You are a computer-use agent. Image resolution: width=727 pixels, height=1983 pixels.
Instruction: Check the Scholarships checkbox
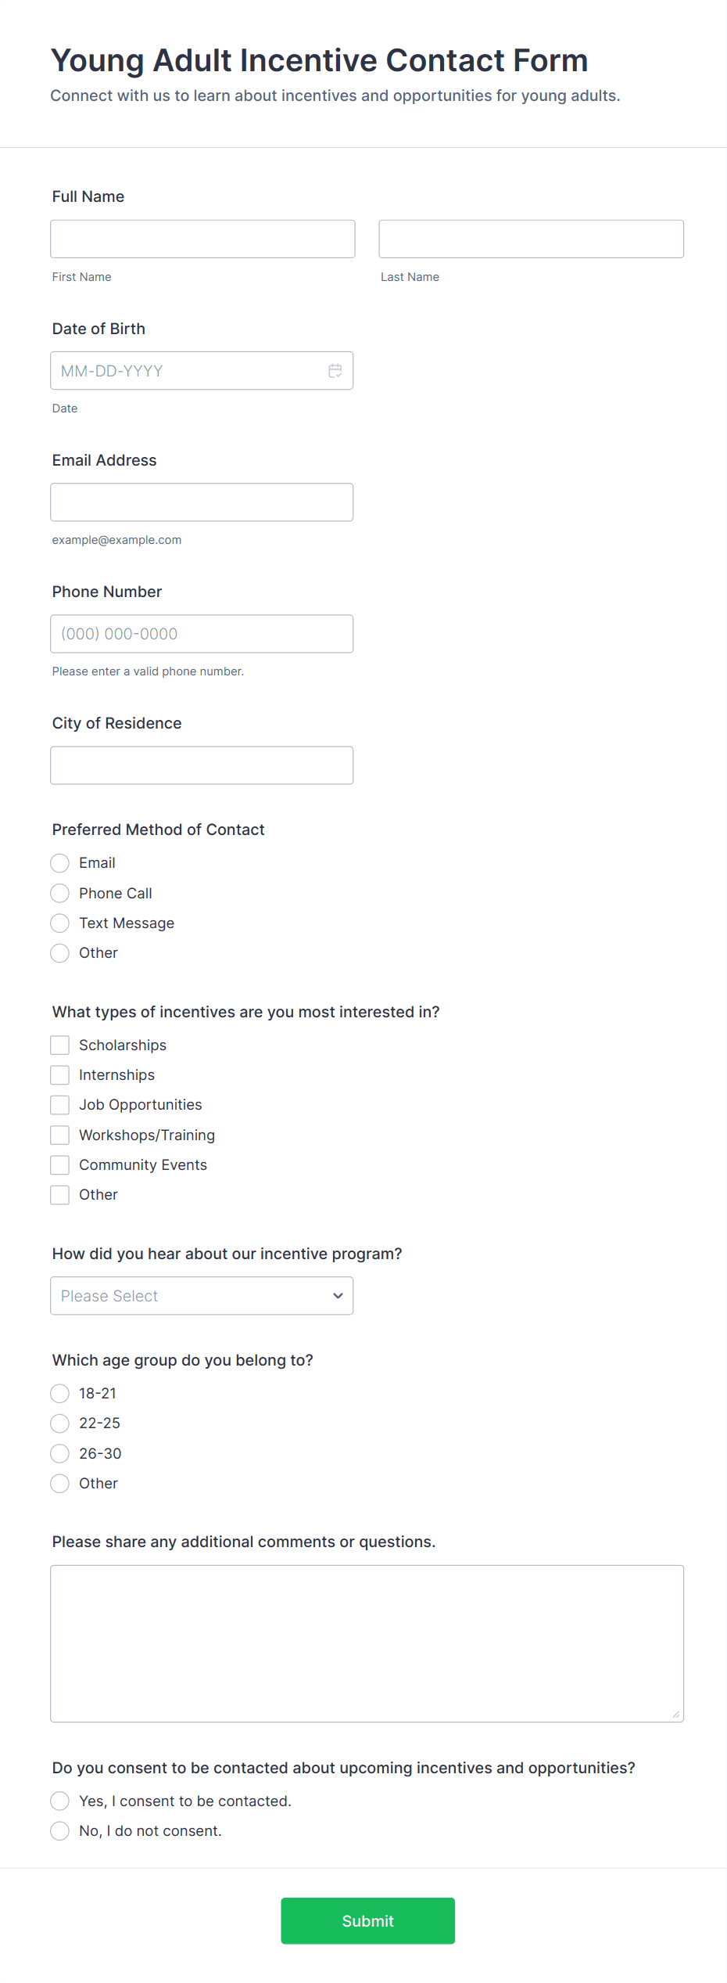pyautogui.click(x=60, y=1045)
